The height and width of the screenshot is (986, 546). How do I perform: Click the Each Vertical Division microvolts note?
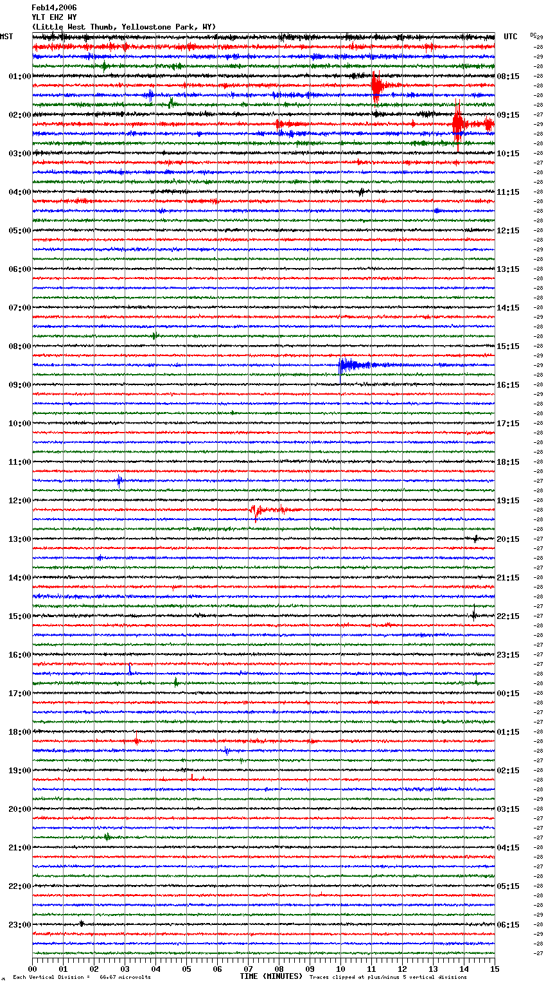click(82, 977)
